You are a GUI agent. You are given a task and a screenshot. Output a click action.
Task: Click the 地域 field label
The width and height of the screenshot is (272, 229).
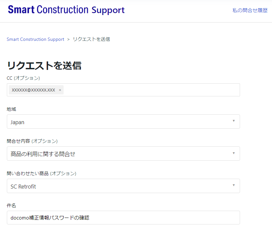11,109
